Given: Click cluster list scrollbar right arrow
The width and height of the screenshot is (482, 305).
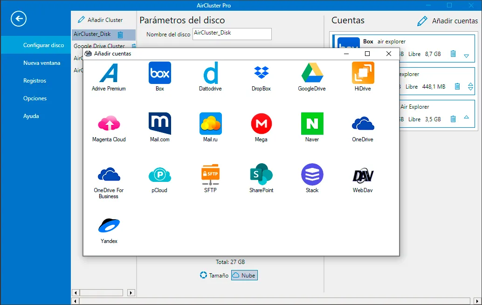Looking at the screenshot, I should coord(131,293).
